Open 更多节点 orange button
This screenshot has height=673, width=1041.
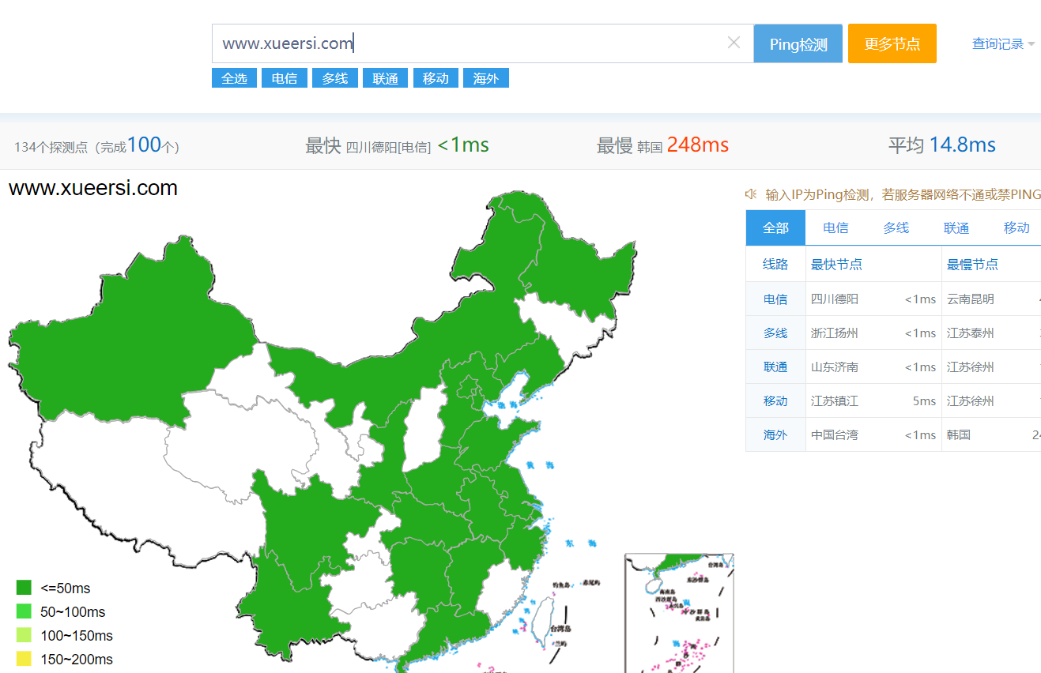(892, 43)
